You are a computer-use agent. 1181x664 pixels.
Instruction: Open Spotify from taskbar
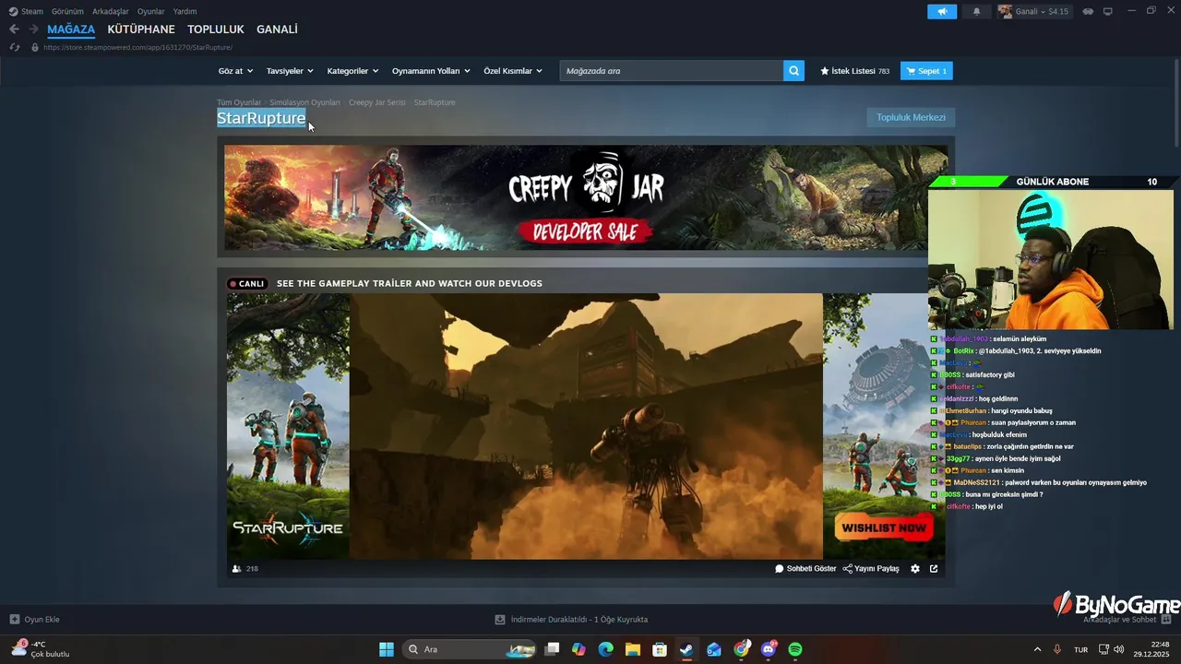click(795, 649)
